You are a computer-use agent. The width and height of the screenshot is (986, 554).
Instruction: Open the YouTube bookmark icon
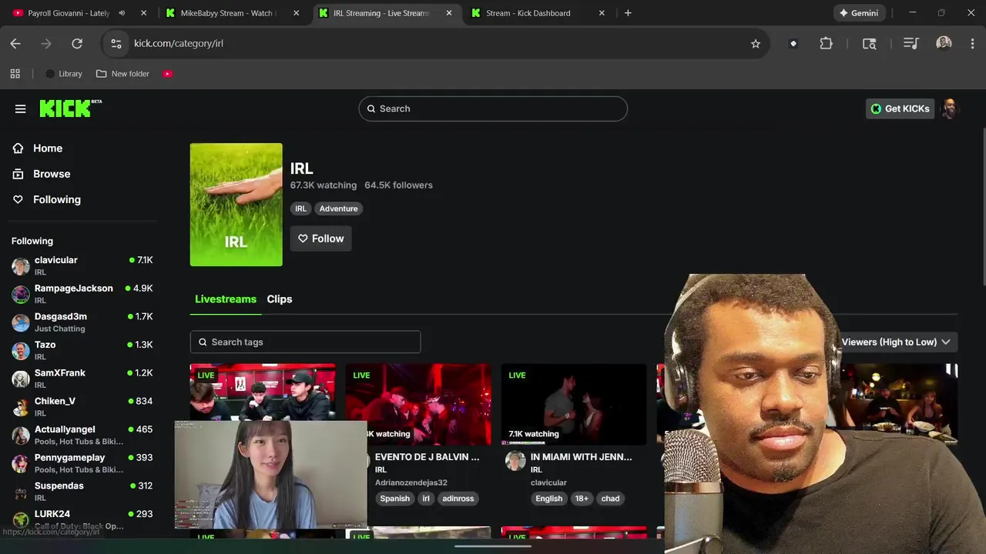click(x=168, y=74)
